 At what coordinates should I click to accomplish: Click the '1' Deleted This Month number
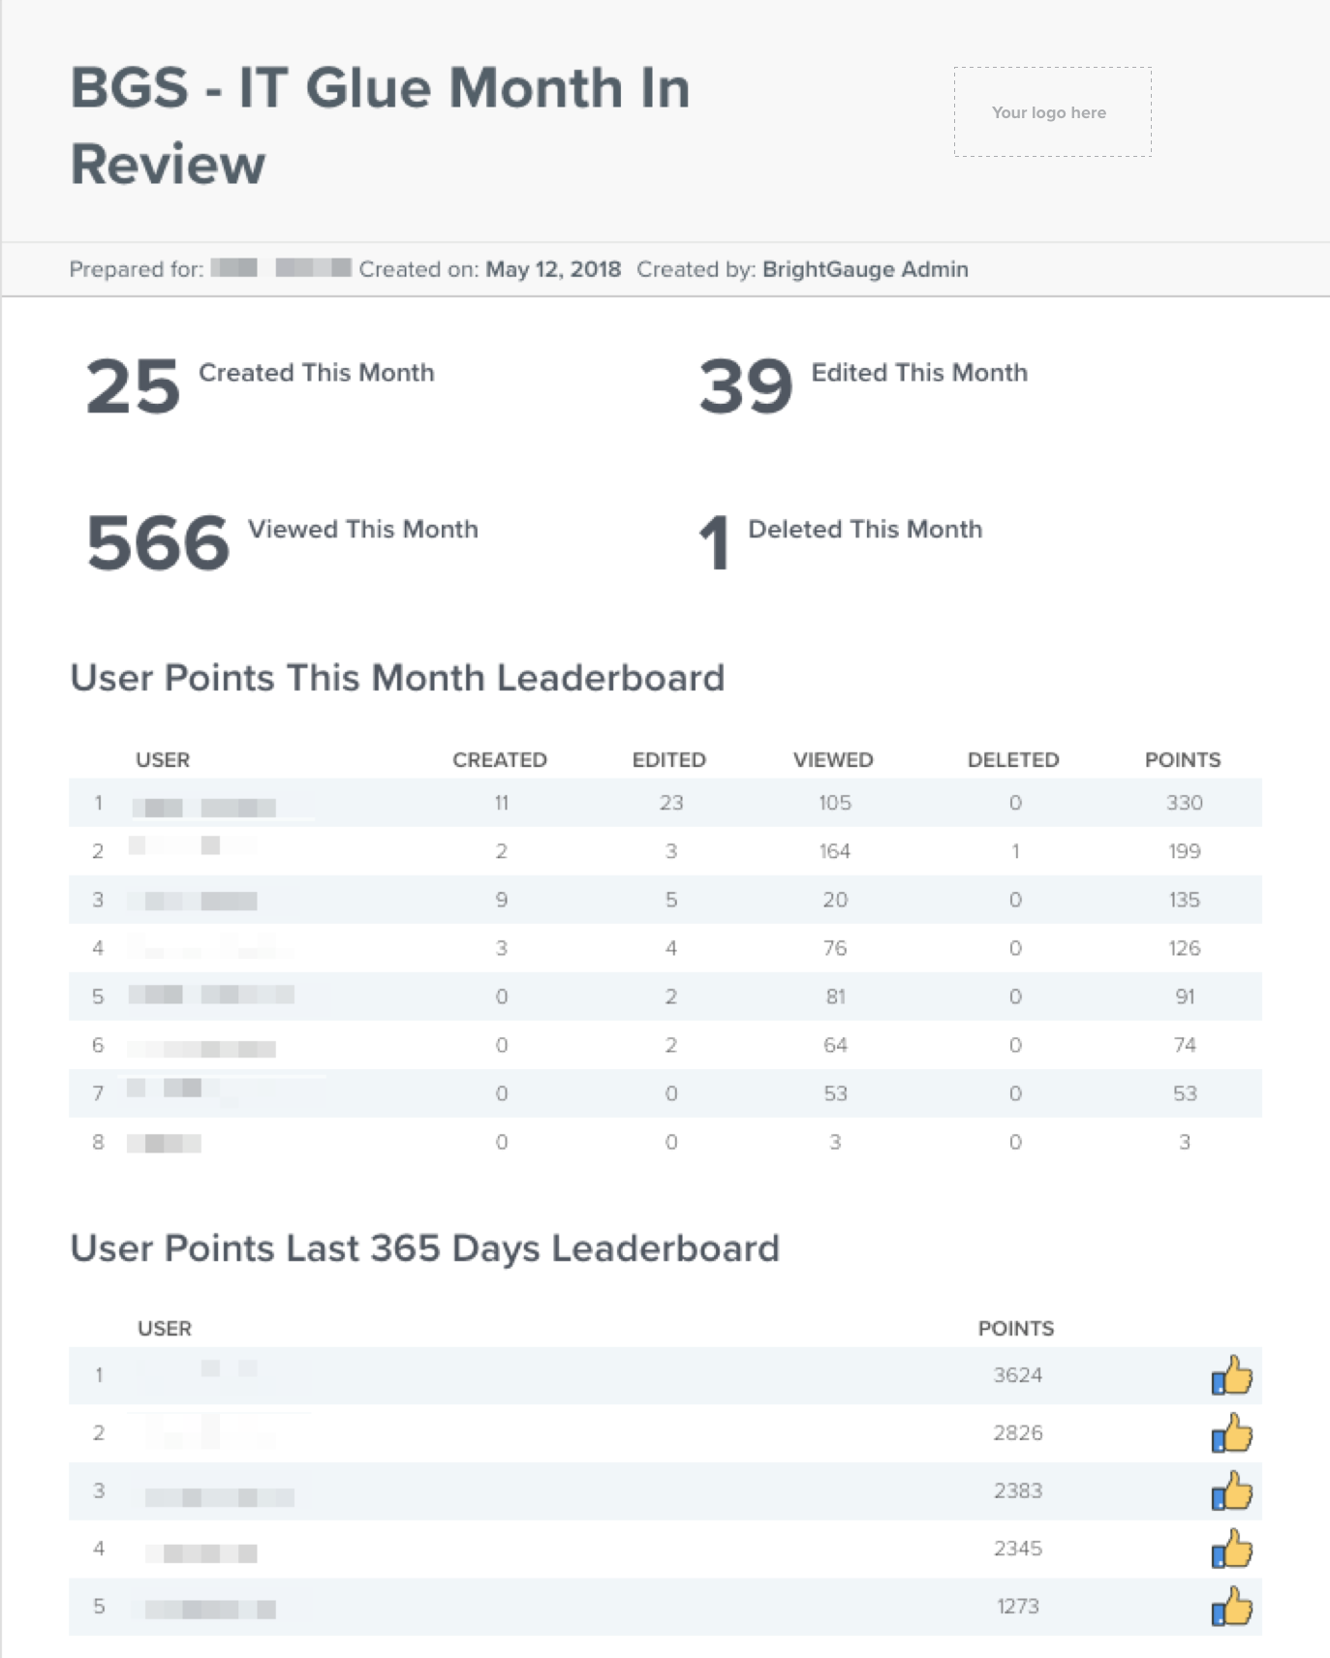pyautogui.click(x=714, y=543)
